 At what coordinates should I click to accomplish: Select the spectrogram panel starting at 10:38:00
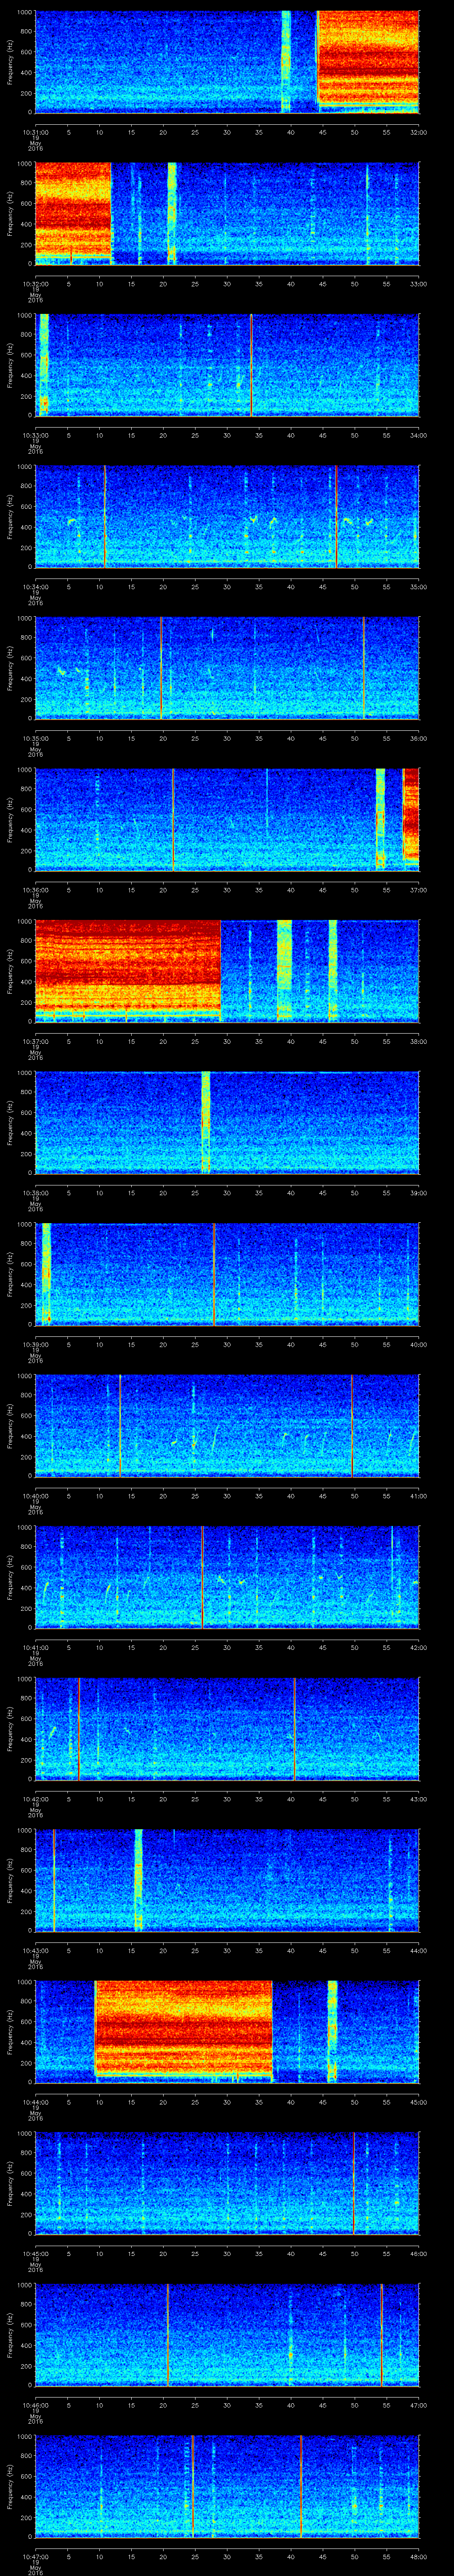coord(227,1122)
